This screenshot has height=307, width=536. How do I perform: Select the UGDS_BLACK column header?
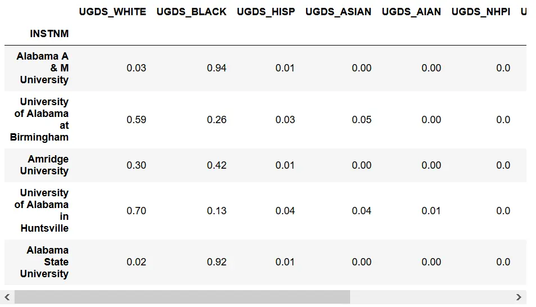coord(192,11)
